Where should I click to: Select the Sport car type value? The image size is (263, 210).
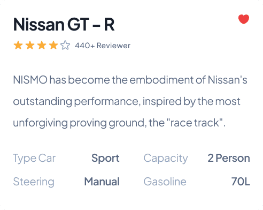pyautogui.click(x=105, y=159)
